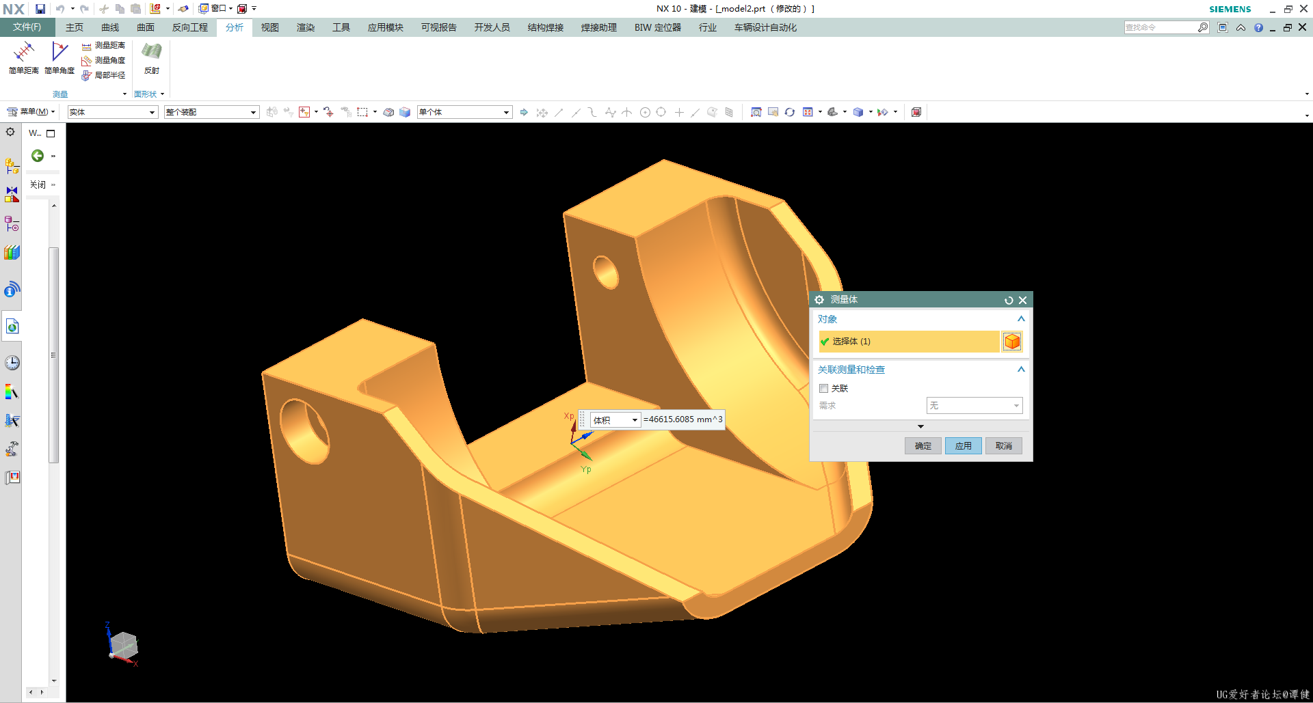
Task: Open the 需求 (Requirement) 无 dropdown
Action: [x=974, y=406]
